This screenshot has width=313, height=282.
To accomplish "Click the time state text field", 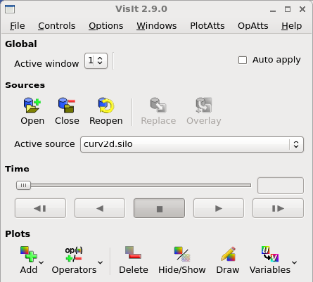I will (x=281, y=186).
